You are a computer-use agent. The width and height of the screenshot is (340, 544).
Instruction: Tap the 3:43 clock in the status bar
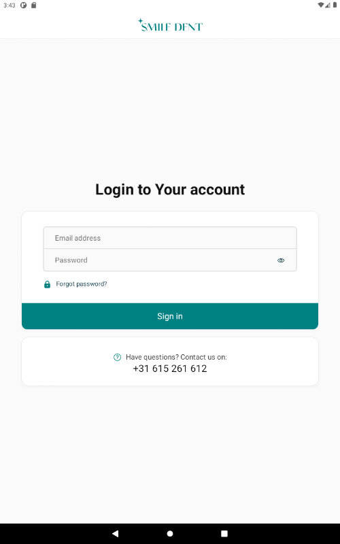click(10, 5)
